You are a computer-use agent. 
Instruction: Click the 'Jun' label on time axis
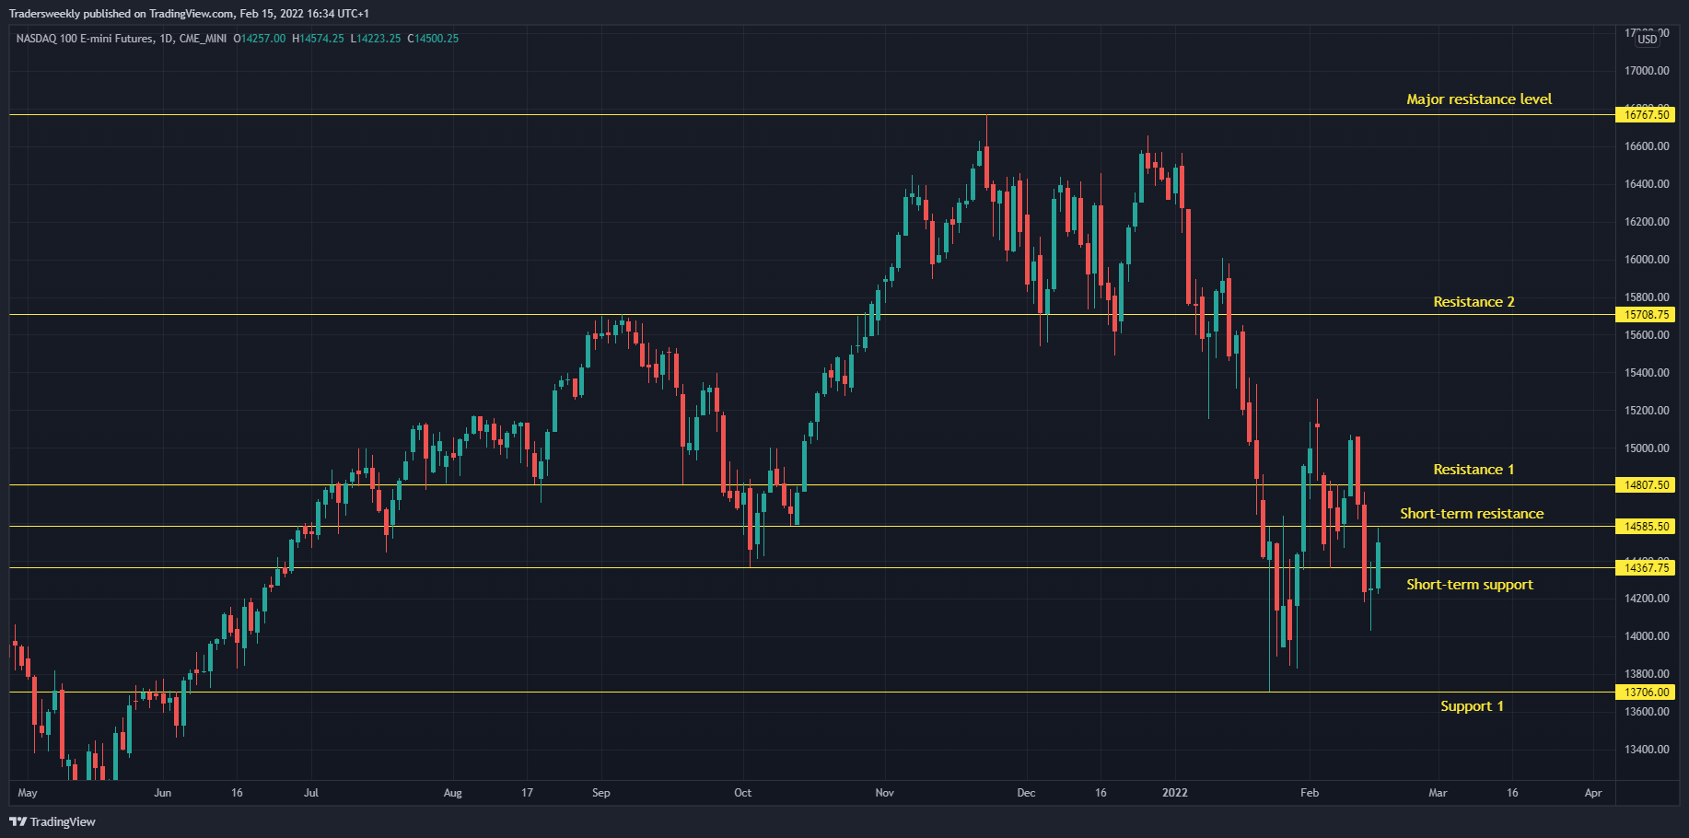(x=163, y=793)
